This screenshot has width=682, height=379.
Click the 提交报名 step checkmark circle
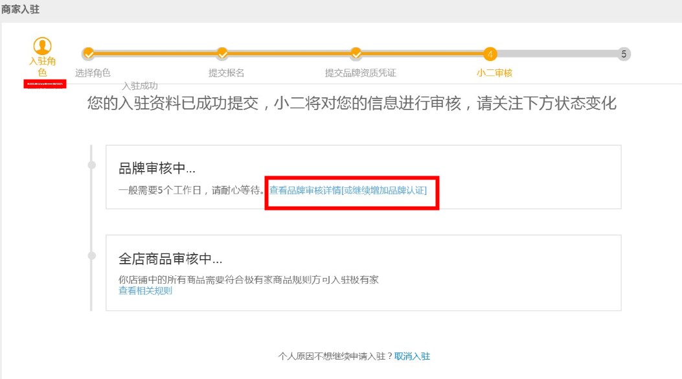pyautogui.click(x=222, y=54)
